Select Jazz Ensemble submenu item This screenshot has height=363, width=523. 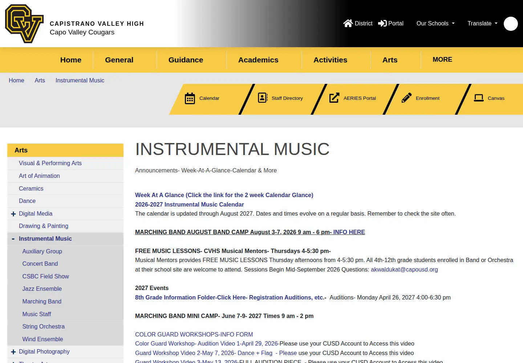(x=42, y=289)
